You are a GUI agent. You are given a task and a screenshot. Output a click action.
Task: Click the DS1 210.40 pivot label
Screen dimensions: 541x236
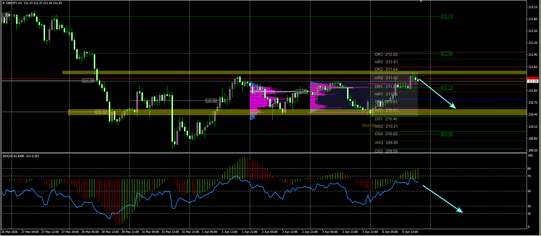click(386, 119)
